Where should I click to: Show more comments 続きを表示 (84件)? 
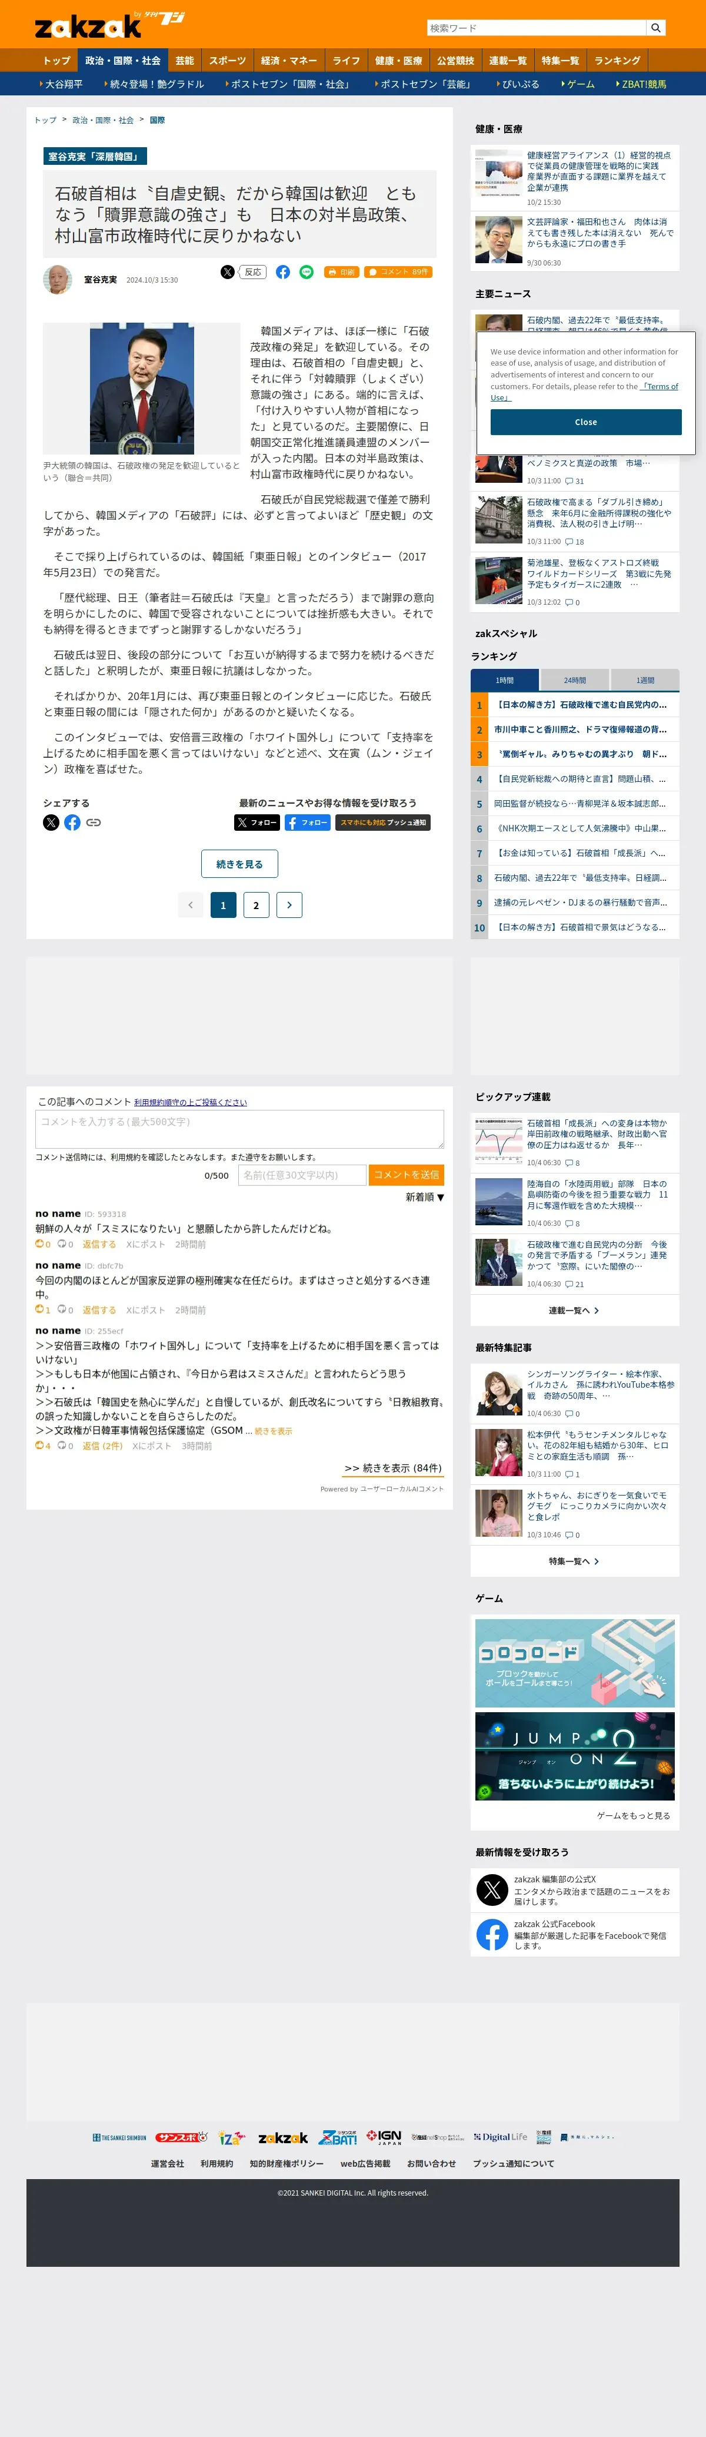pos(393,1468)
